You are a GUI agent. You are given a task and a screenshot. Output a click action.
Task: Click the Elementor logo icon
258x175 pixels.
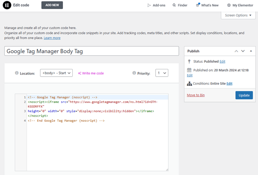(x=7, y=5)
